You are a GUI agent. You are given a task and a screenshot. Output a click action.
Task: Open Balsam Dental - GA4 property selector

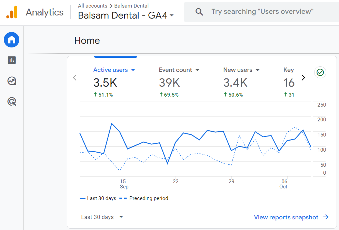[126, 15]
